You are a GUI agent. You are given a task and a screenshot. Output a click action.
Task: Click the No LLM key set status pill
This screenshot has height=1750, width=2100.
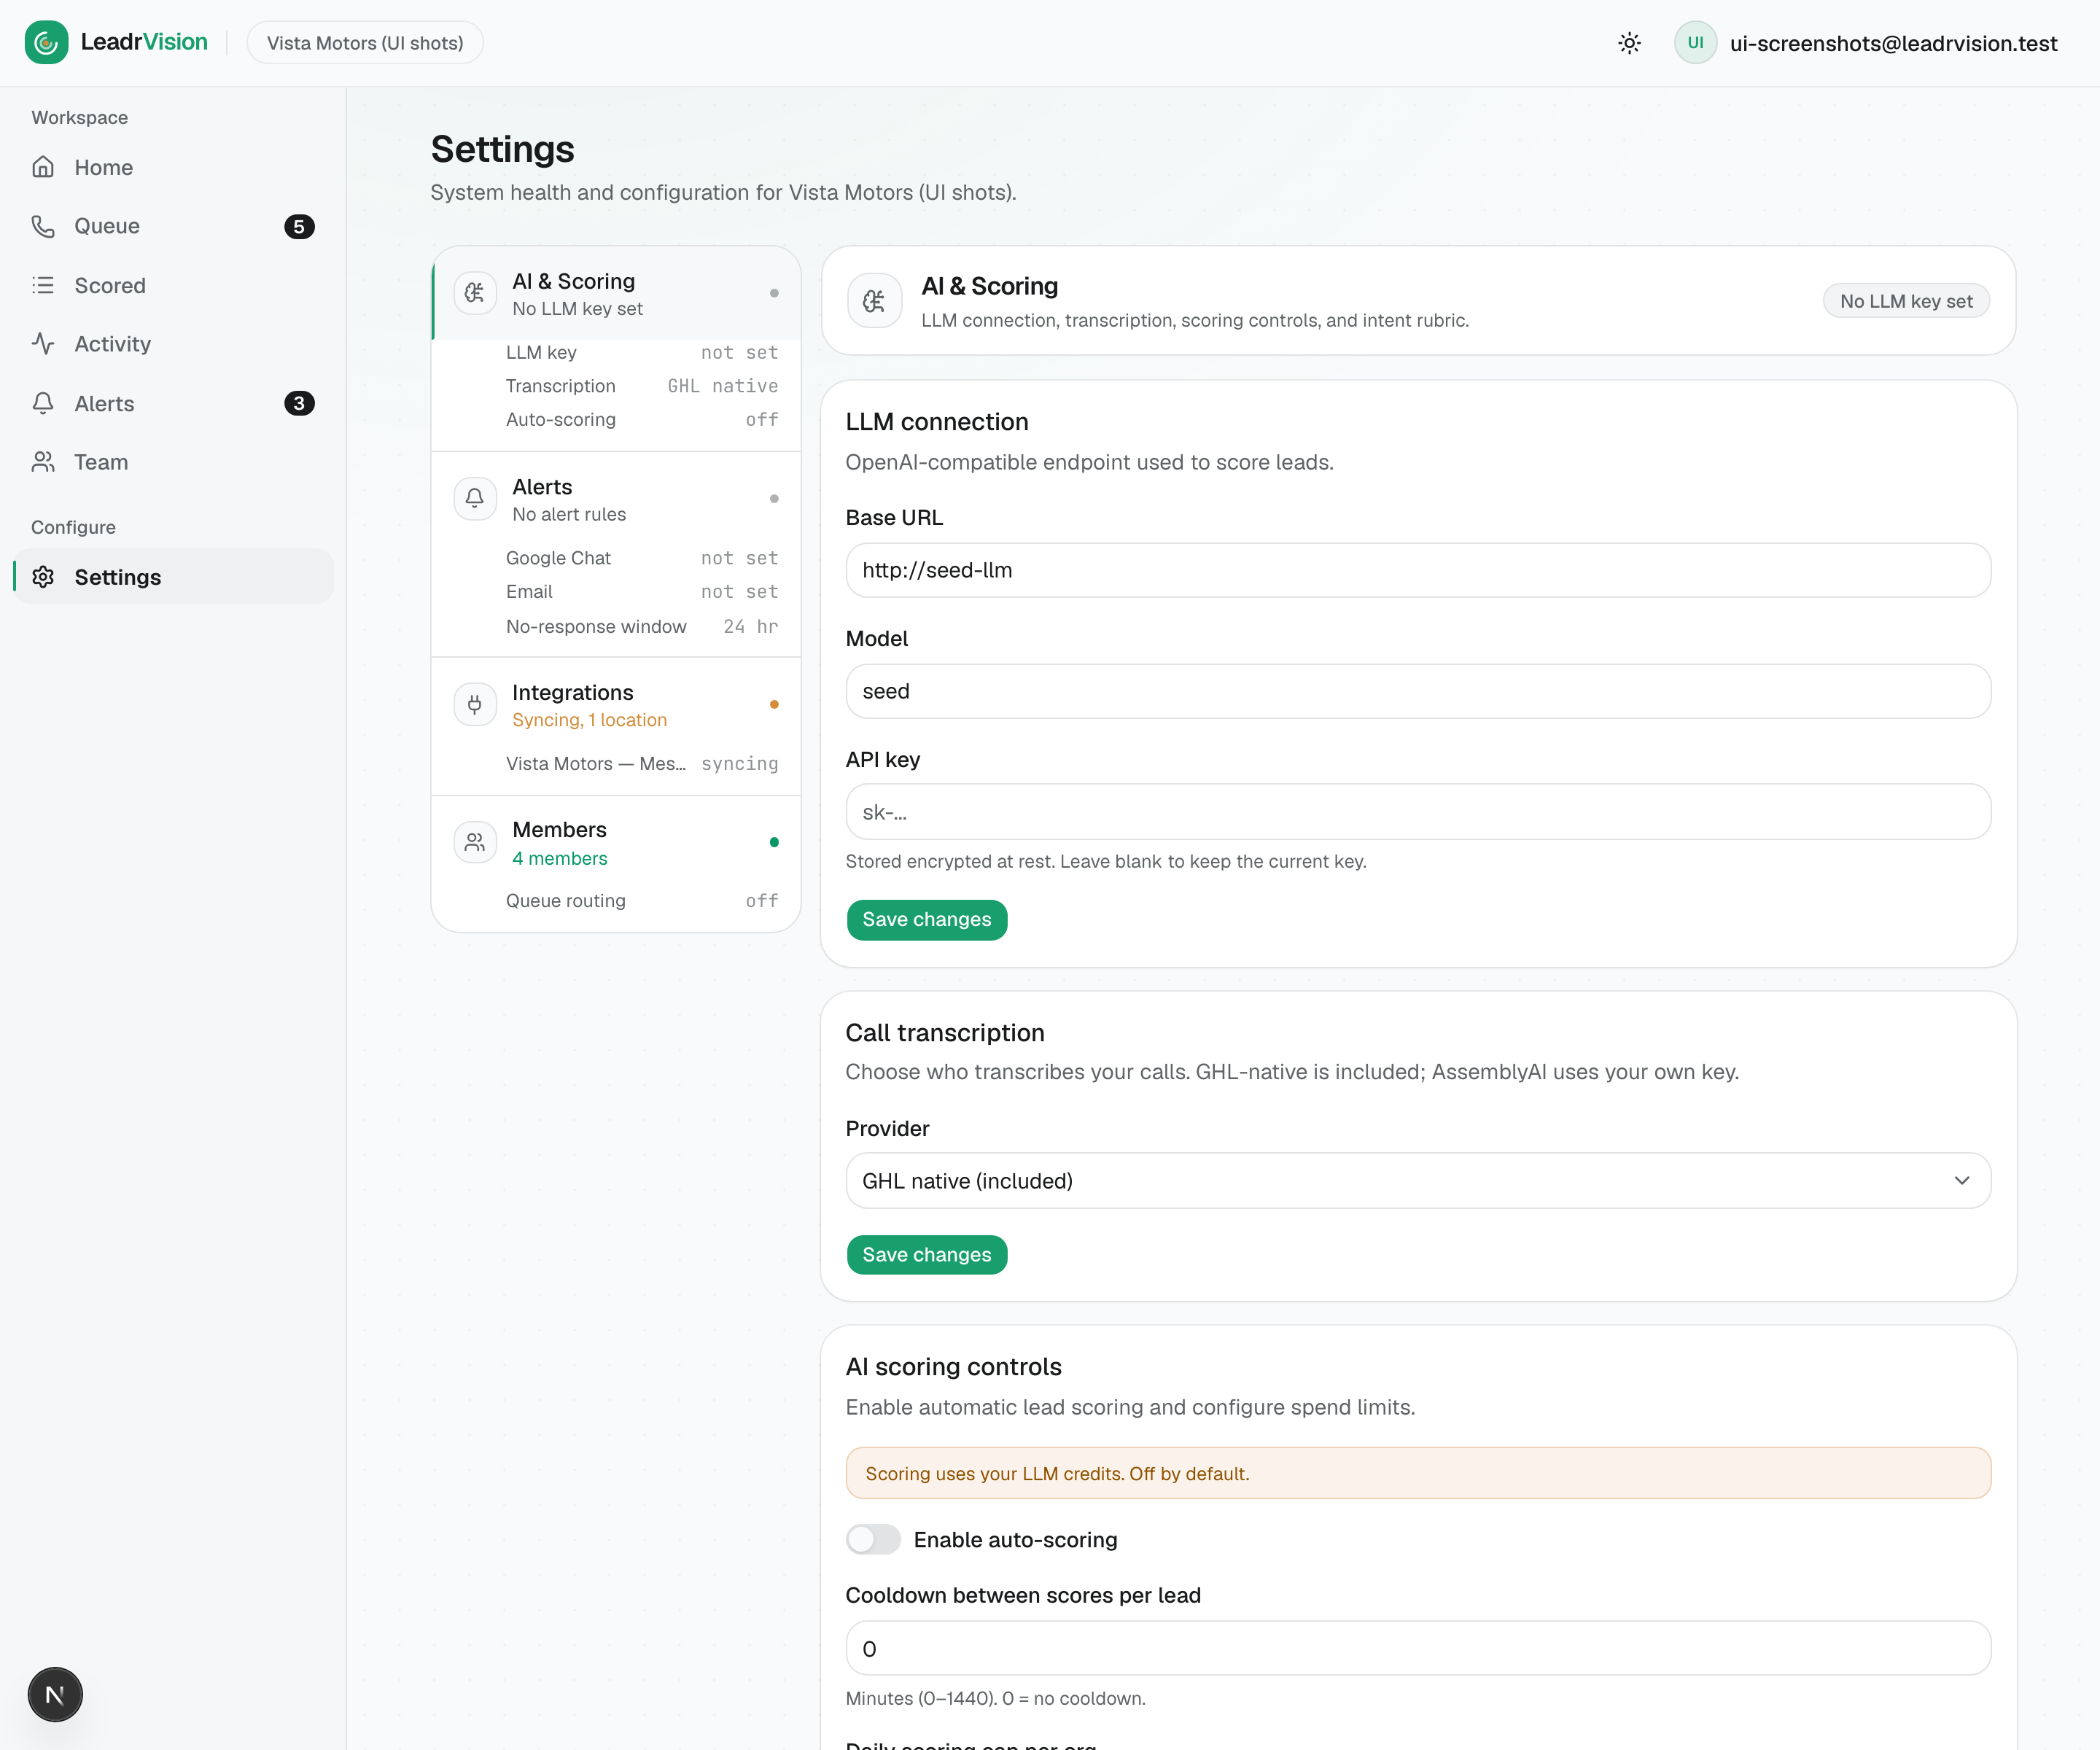[1906, 301]
